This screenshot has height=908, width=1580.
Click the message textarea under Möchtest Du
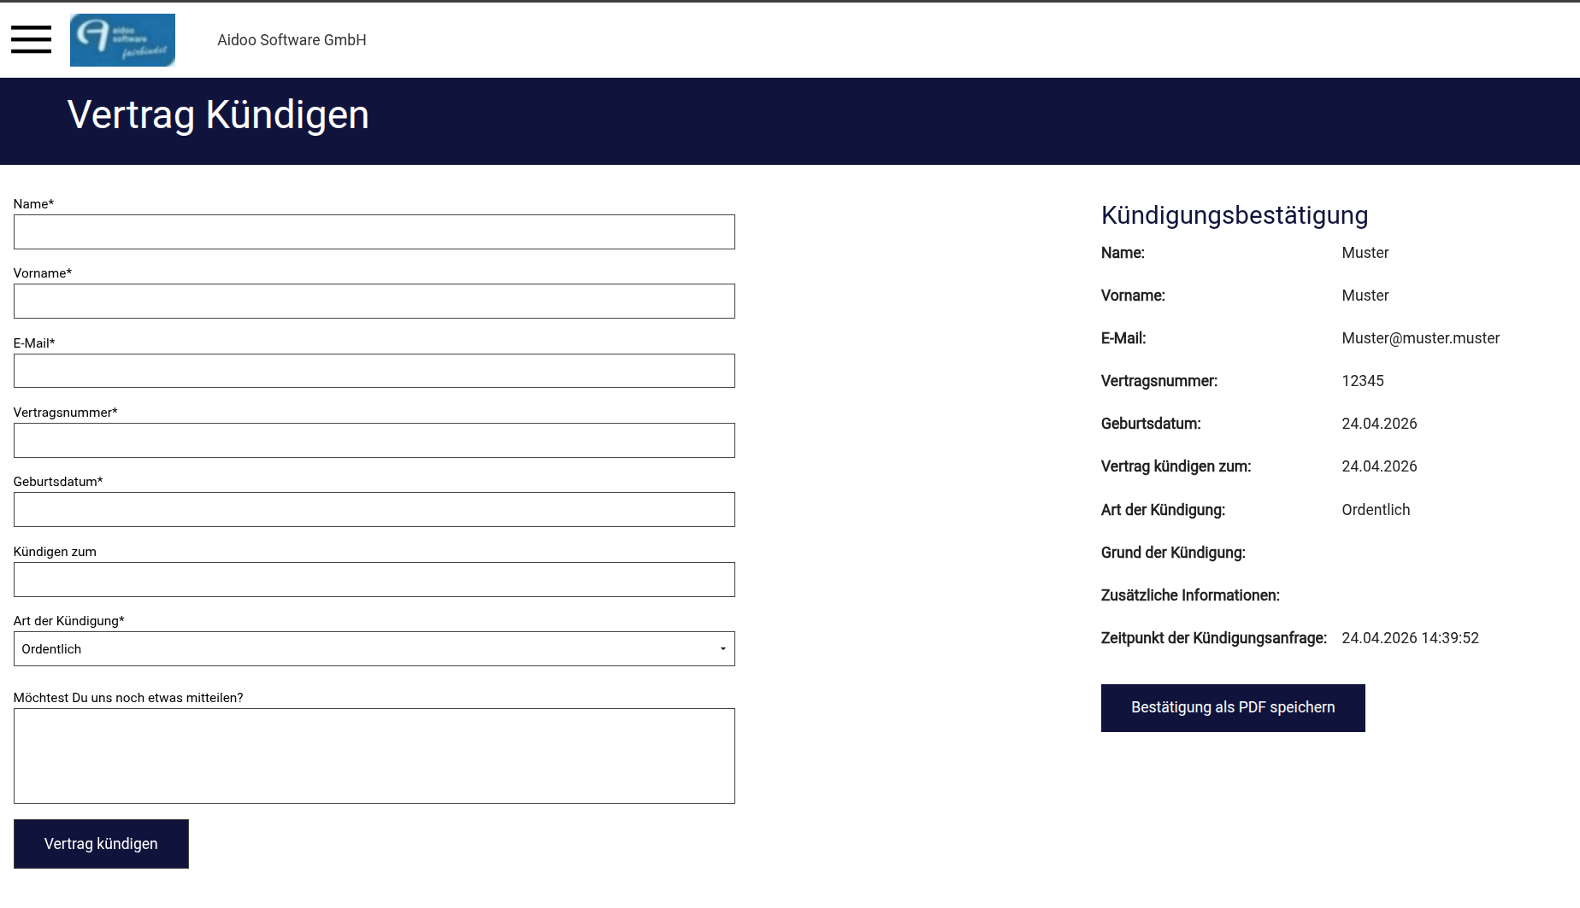tap(374, 756)
